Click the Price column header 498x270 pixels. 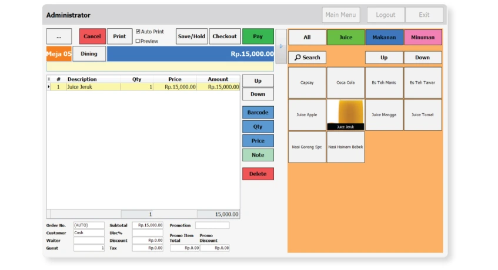pos(175,79)
